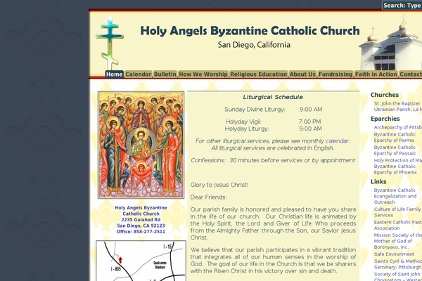Open Saints Cyril & Methodius Seminary link

tap(398, 264)
